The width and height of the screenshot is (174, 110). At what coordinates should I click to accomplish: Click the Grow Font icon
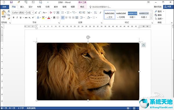[36, 13]
